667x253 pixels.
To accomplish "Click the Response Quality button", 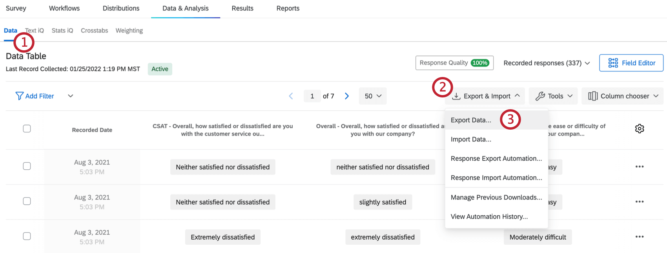I will point(454,63).
